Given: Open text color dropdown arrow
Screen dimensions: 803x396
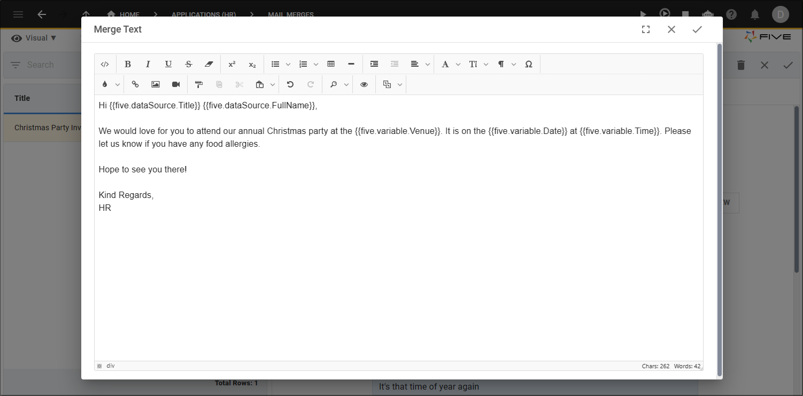Looking at the screenshot, I should (x=118, y=84).
